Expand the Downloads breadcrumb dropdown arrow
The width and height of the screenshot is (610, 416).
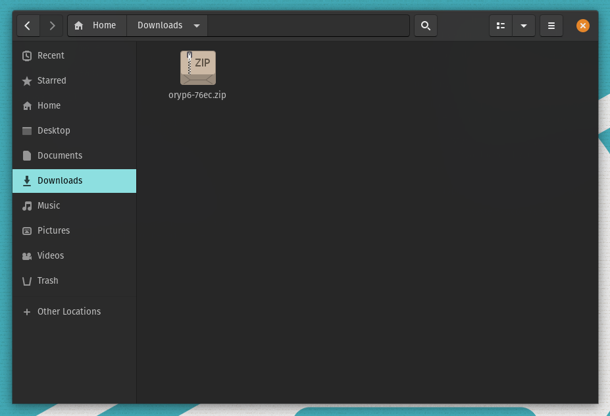coord(197,25)
